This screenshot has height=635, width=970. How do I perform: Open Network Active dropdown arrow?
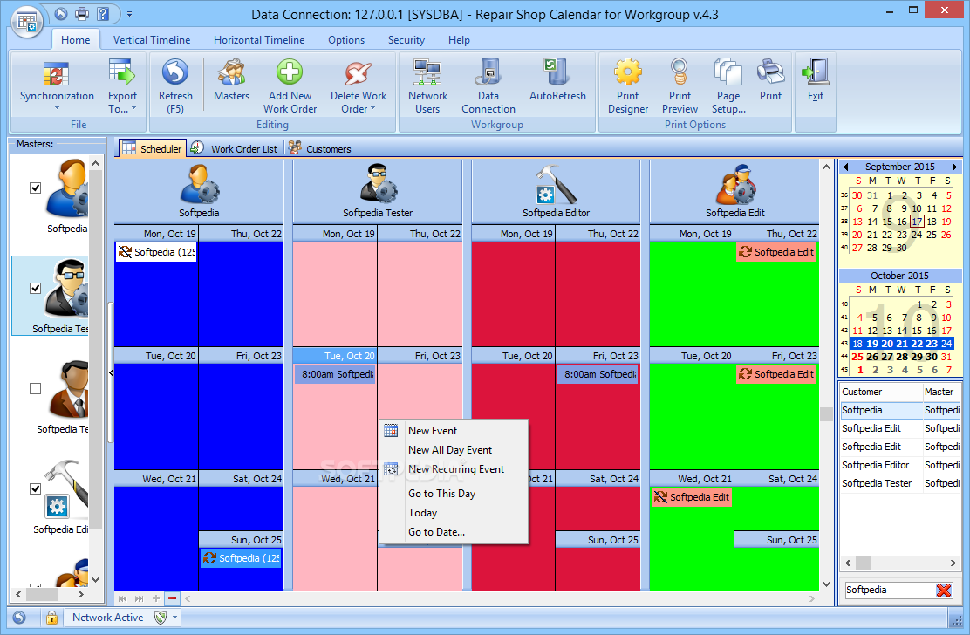(175, 617)
